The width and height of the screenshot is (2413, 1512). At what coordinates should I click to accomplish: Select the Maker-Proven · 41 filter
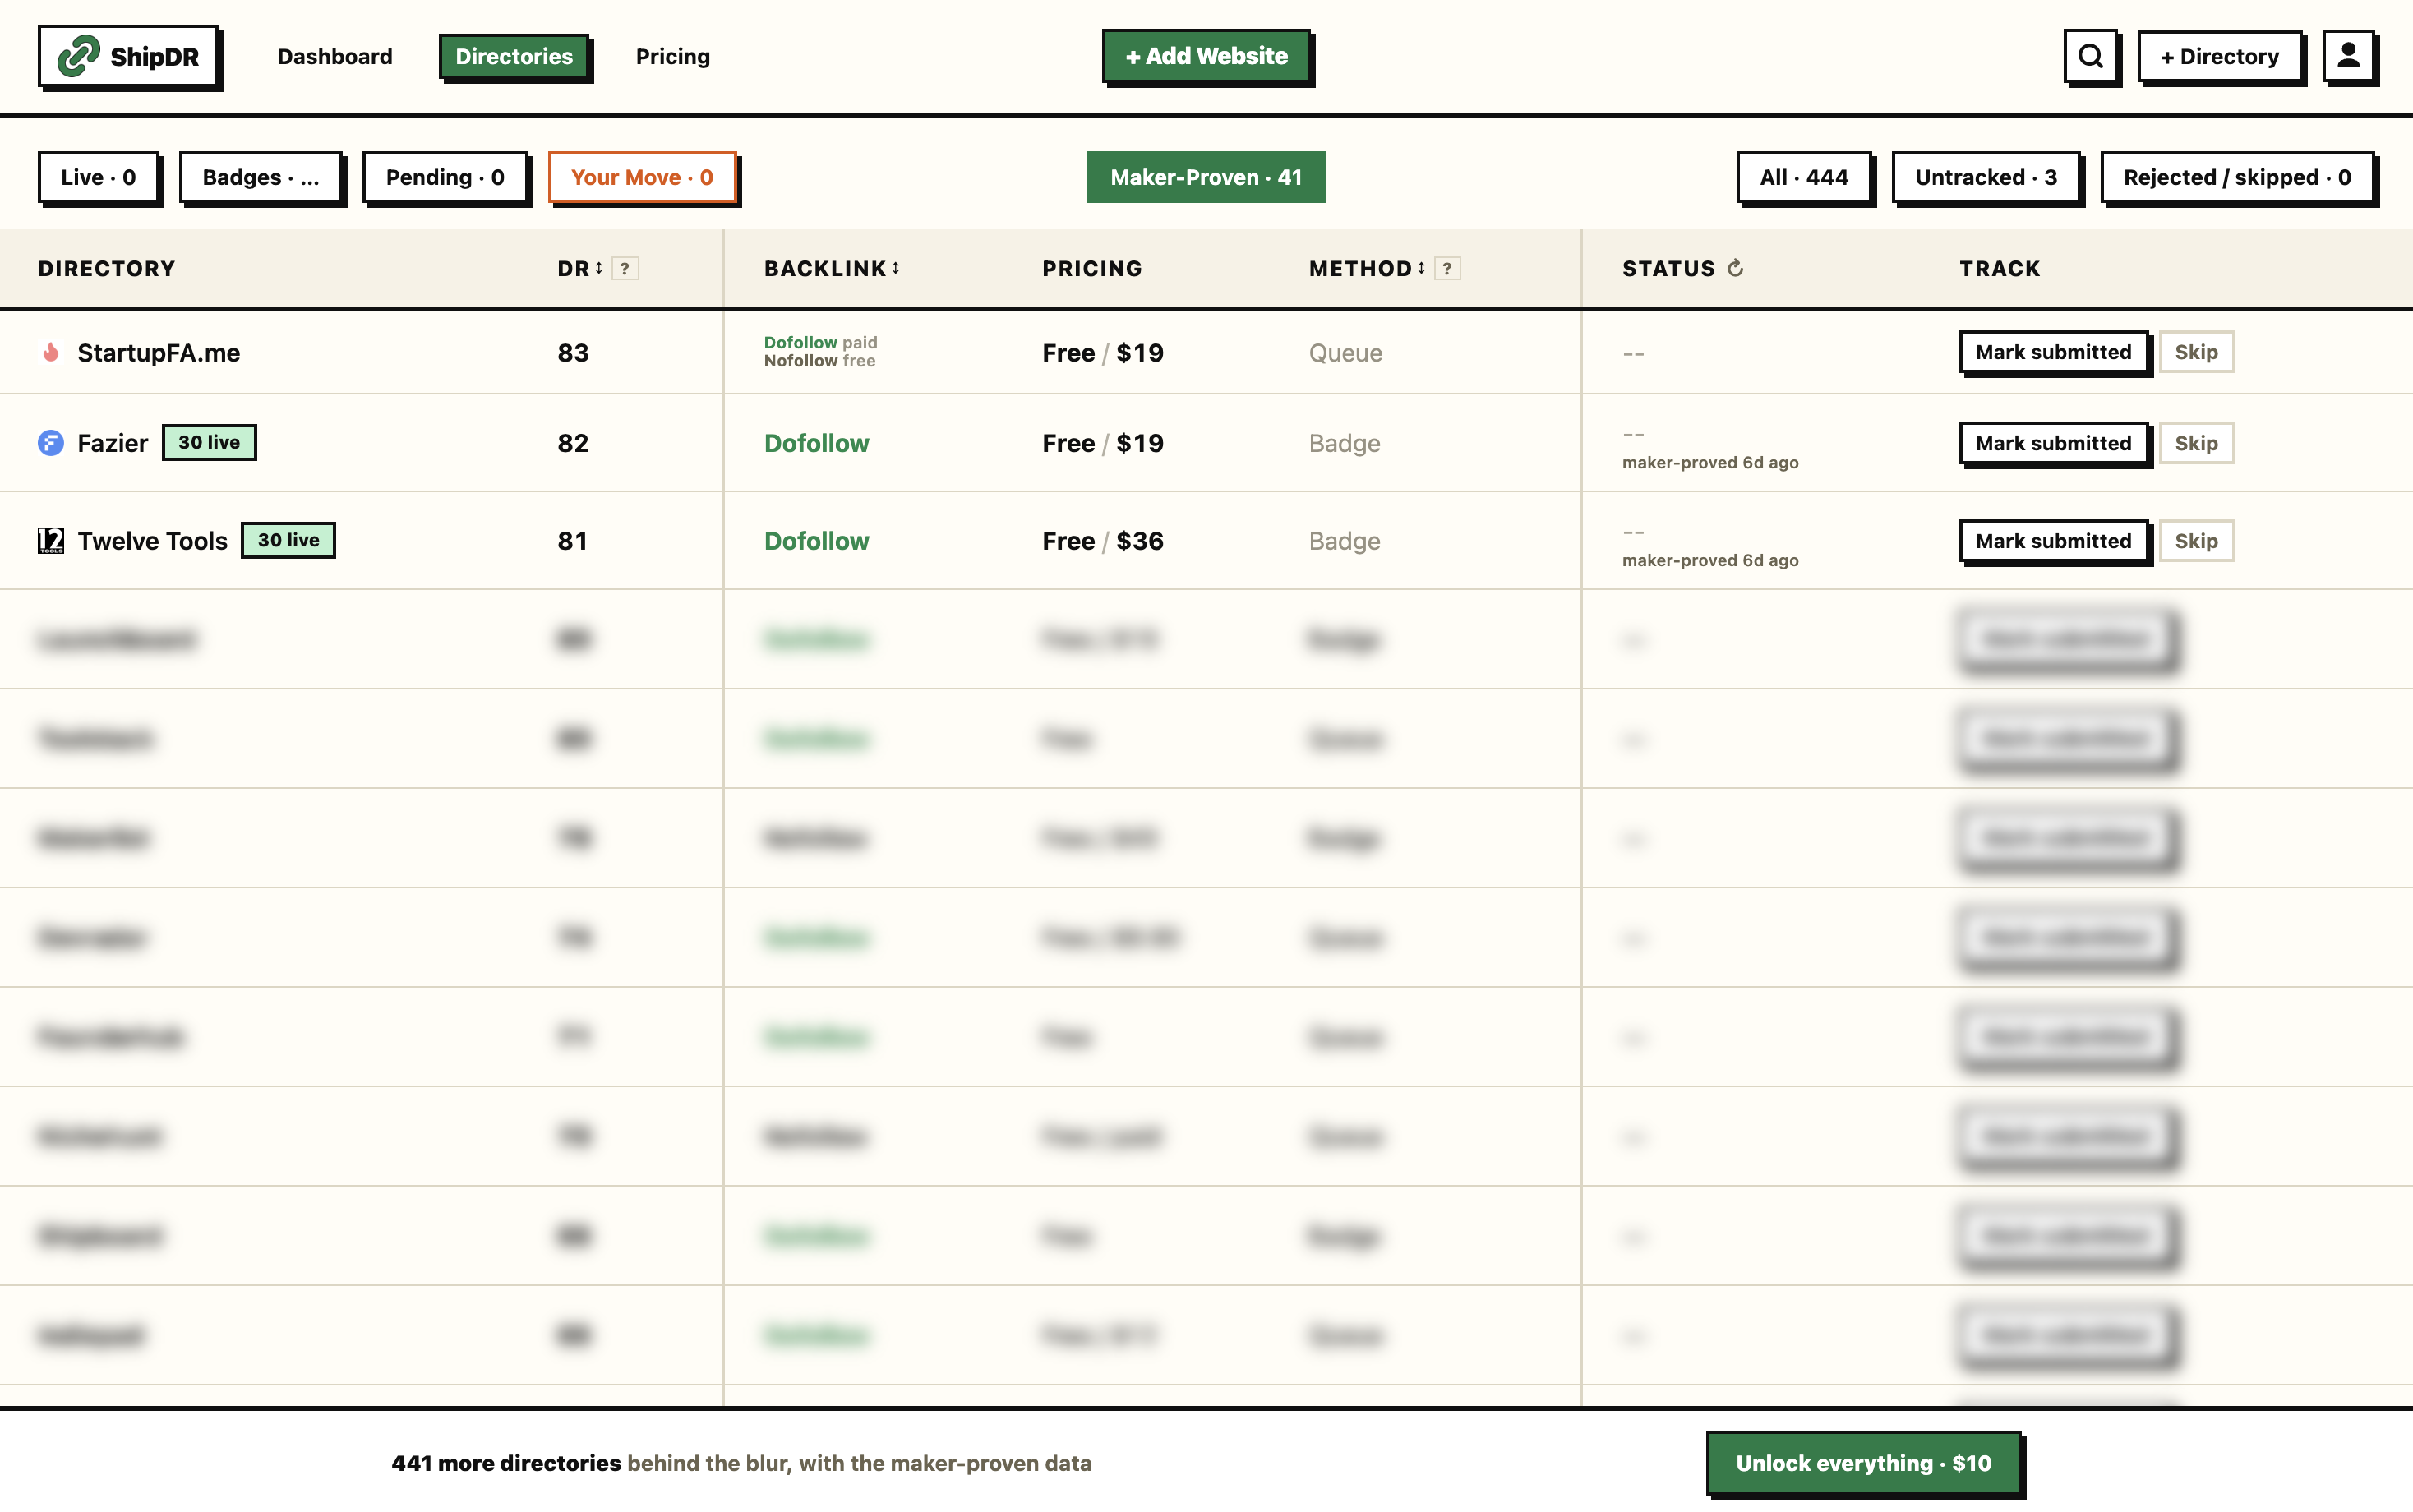(1206, 177)
